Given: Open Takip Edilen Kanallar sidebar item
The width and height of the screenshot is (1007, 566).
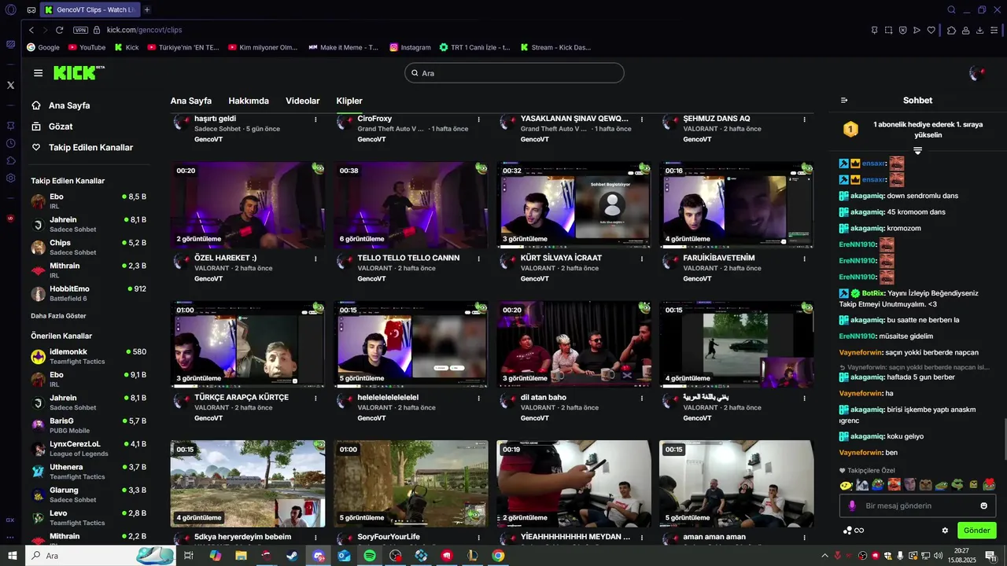Looking at the screenshot, I should 83,148.
